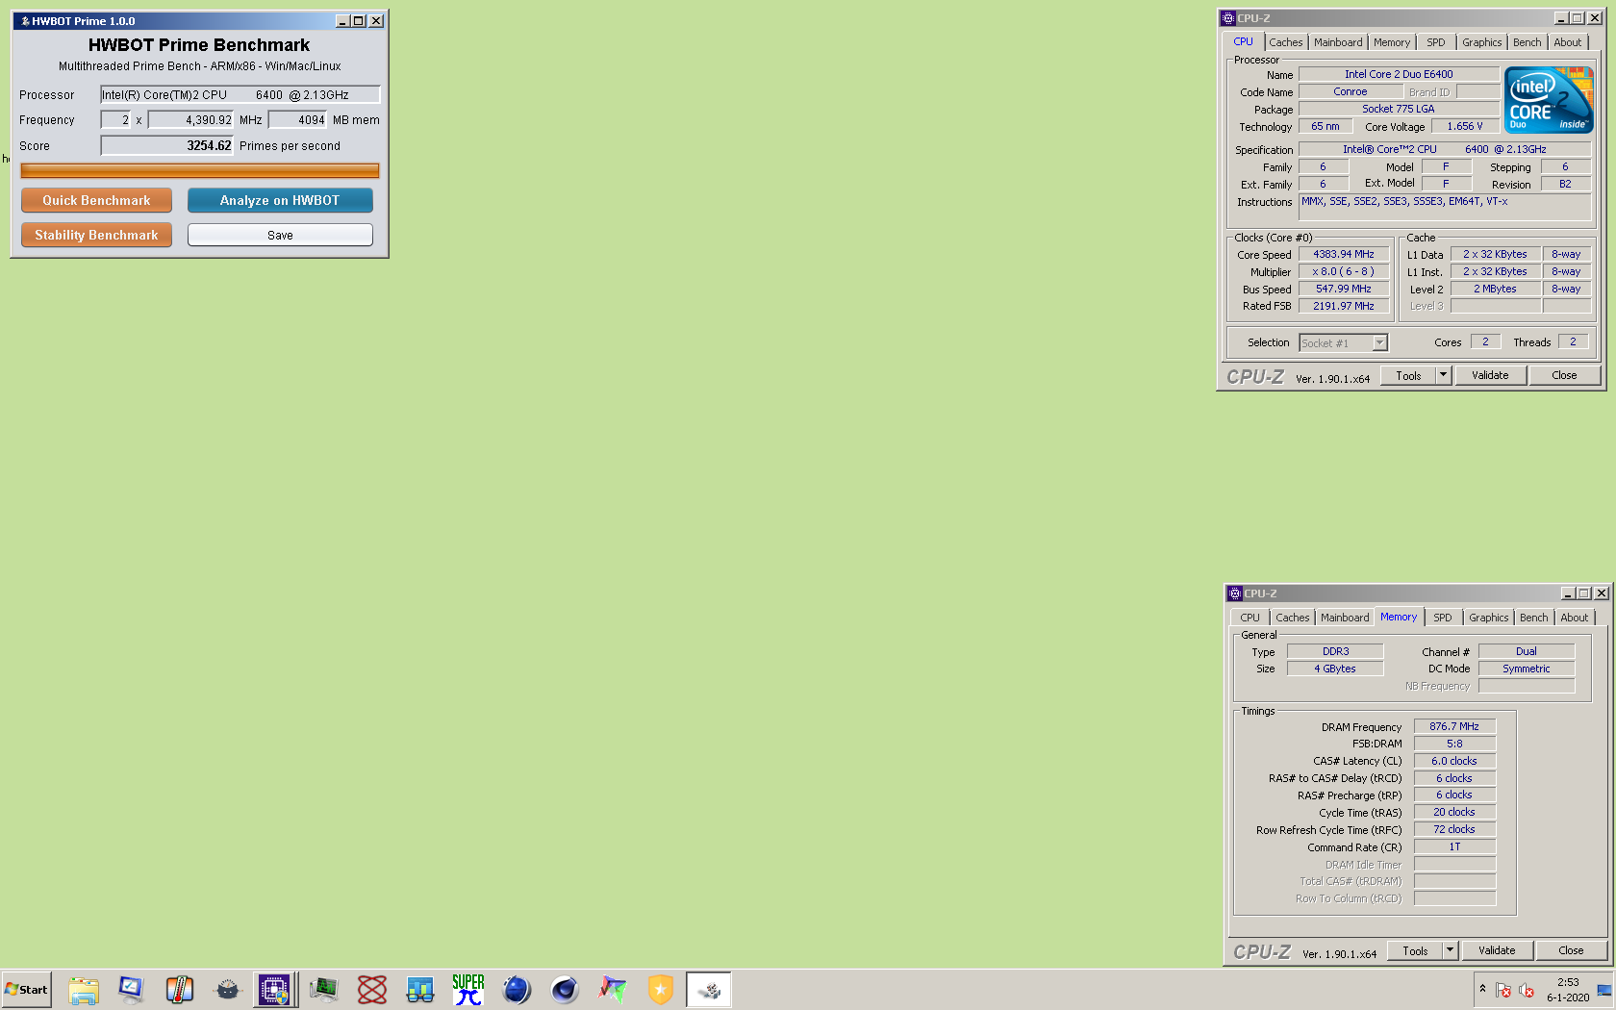Screen dimensions: 1616x1010
Task: Click Analyze on HWBOT button
Action: click(280, 200)
